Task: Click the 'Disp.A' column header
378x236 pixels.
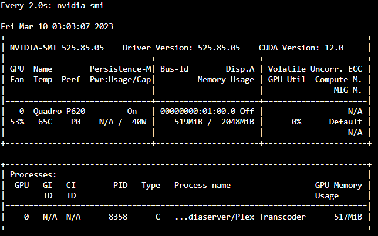Action: coord(240,69)
